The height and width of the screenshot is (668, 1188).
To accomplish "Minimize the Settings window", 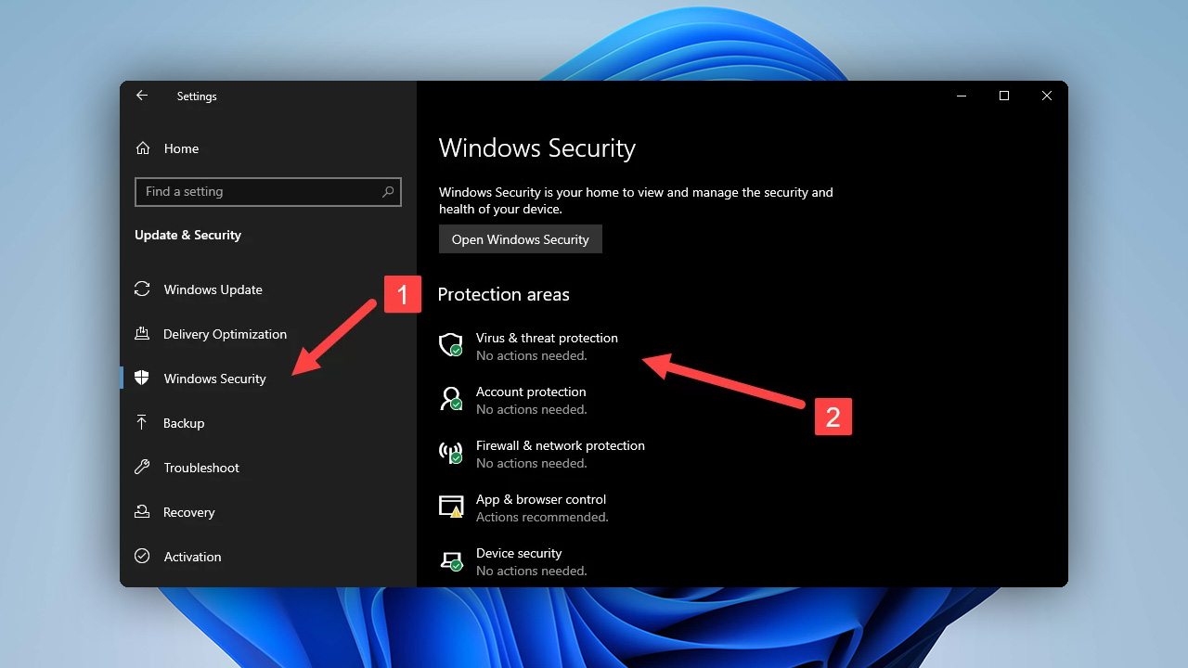I will pyautogui.click(x=962, y=96).
